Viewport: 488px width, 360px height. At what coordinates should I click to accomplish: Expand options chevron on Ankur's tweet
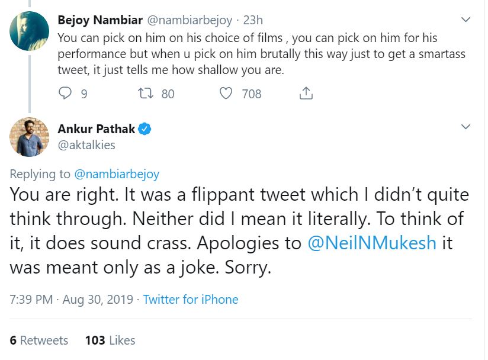coord(465,127)
